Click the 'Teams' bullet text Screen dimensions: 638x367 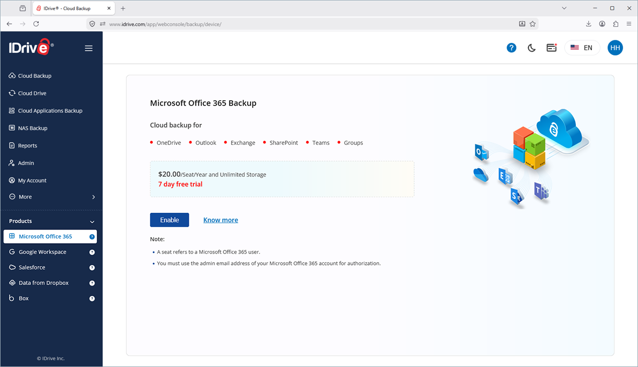tap(321, 143)
